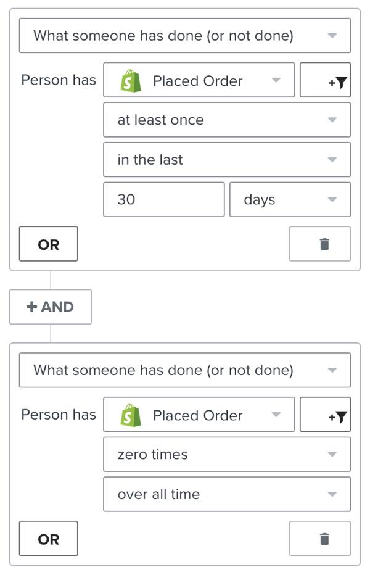Click the + AND connector button
370x575 pixels.
50,307
